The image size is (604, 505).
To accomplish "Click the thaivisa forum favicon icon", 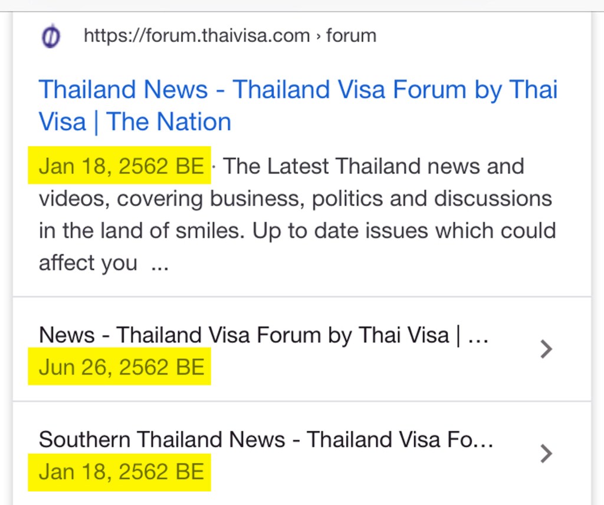I will point(51,37).
